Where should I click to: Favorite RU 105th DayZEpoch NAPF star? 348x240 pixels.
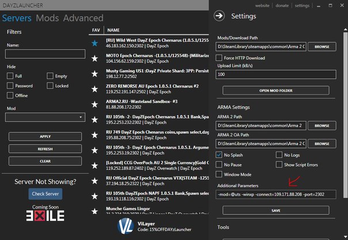tap(94, 196)
